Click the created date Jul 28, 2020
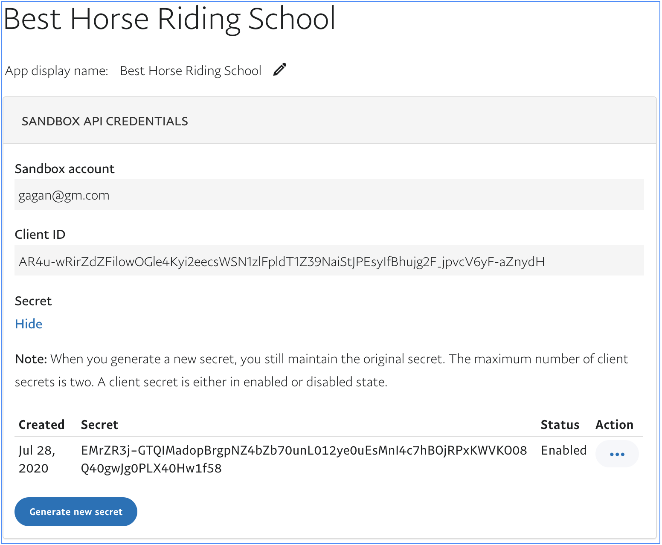Image resolution: width=662 pixels, height=545 pixels. pos(38,459)
